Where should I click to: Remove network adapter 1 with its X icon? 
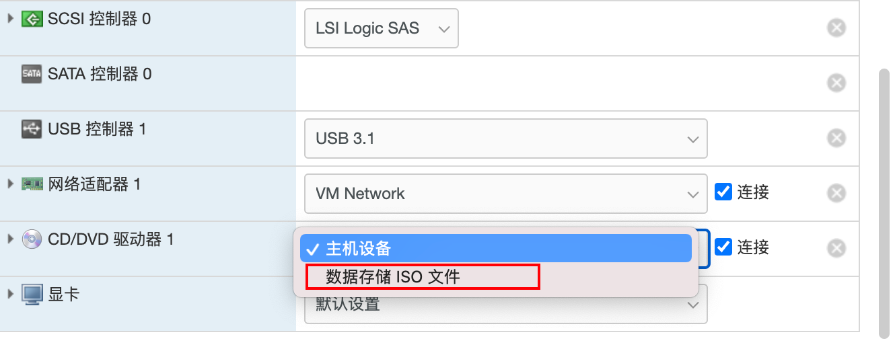(x=836, y=193)
